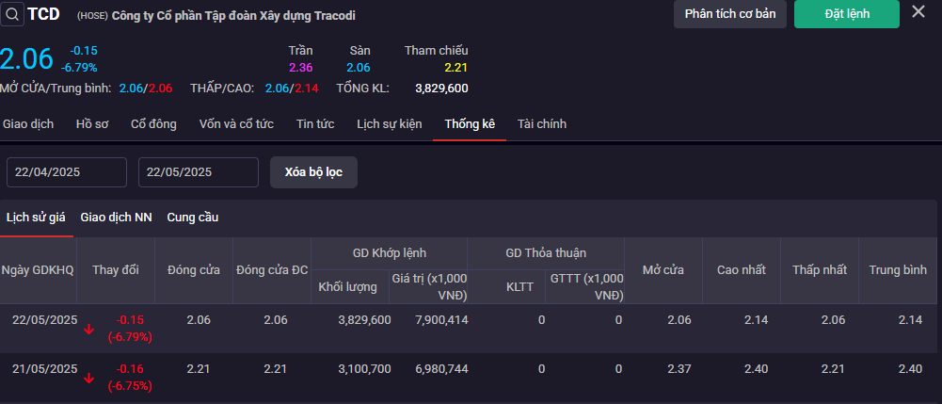Switch to the Cung cầu sub-tab
Viewport: 942px width, 404px height.
[x=193, y=218]
